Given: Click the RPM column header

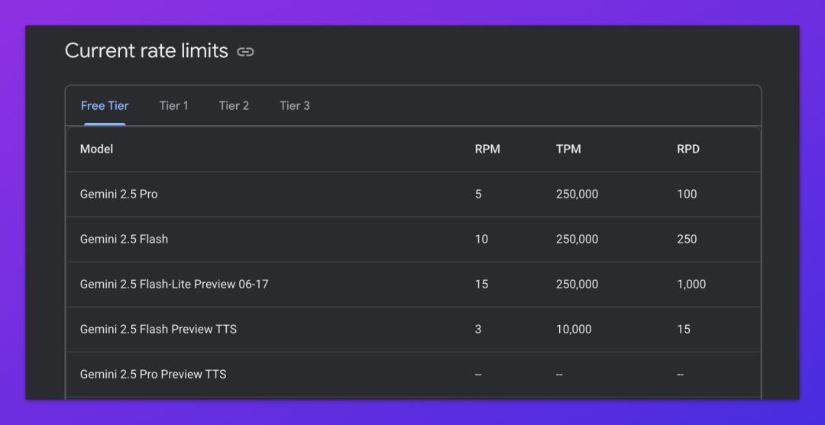Looking at the screenshot, I should 487,150.
